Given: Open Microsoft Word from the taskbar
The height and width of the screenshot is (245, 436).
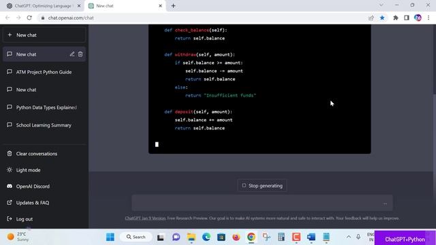Looking at the screenshot, I should point(311,237).
